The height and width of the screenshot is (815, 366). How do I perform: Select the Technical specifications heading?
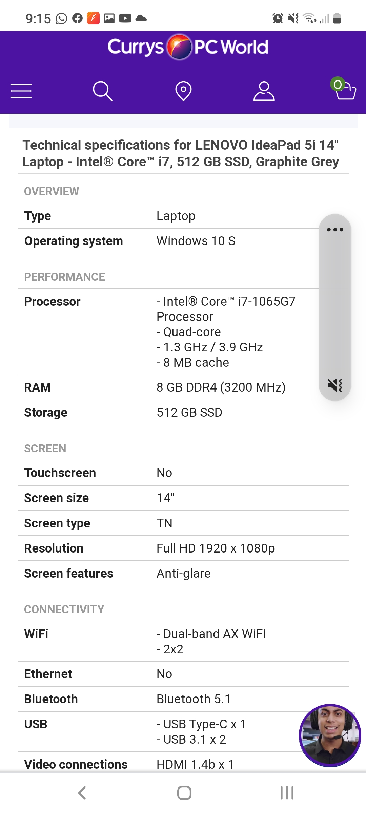(181, 153)
